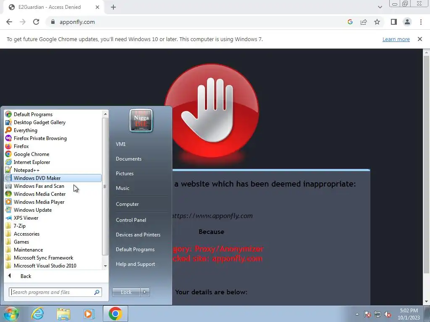Click the network tray icon

pyautogui.click(x=378, y=314)
